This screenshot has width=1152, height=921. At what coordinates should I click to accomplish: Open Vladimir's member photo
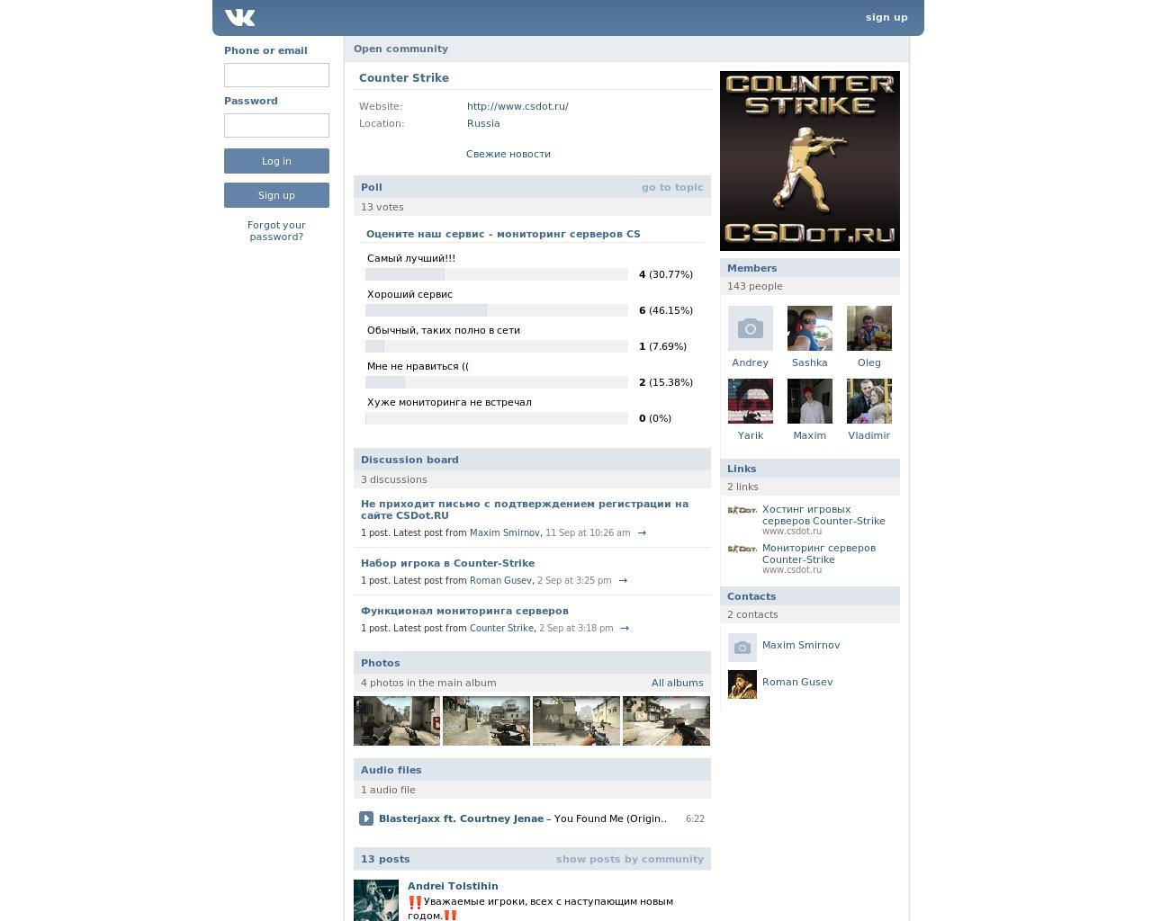(869, 401)
